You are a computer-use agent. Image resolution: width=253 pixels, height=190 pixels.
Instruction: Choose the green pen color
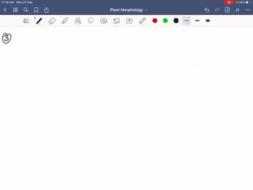166,21
